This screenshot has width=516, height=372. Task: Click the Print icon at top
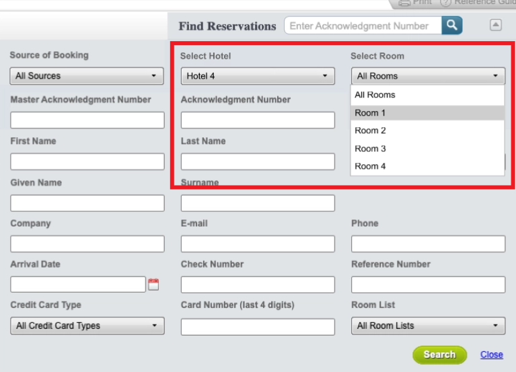[x=405, y=3]
